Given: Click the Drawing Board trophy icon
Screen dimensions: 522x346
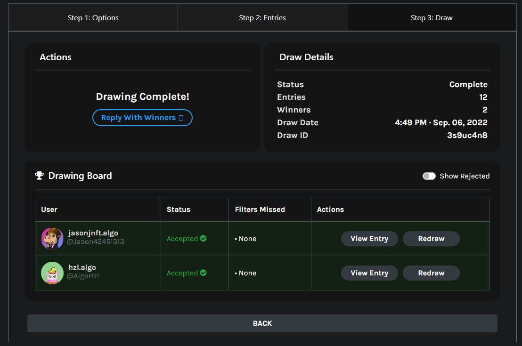Looking at the screenshot, I should (39, 176).
